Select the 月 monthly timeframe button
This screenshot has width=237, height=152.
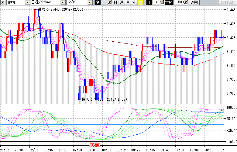(128, 2)
